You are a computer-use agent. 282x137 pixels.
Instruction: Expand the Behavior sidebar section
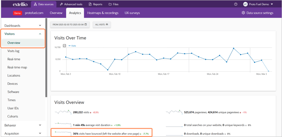[x=23, y=125]
